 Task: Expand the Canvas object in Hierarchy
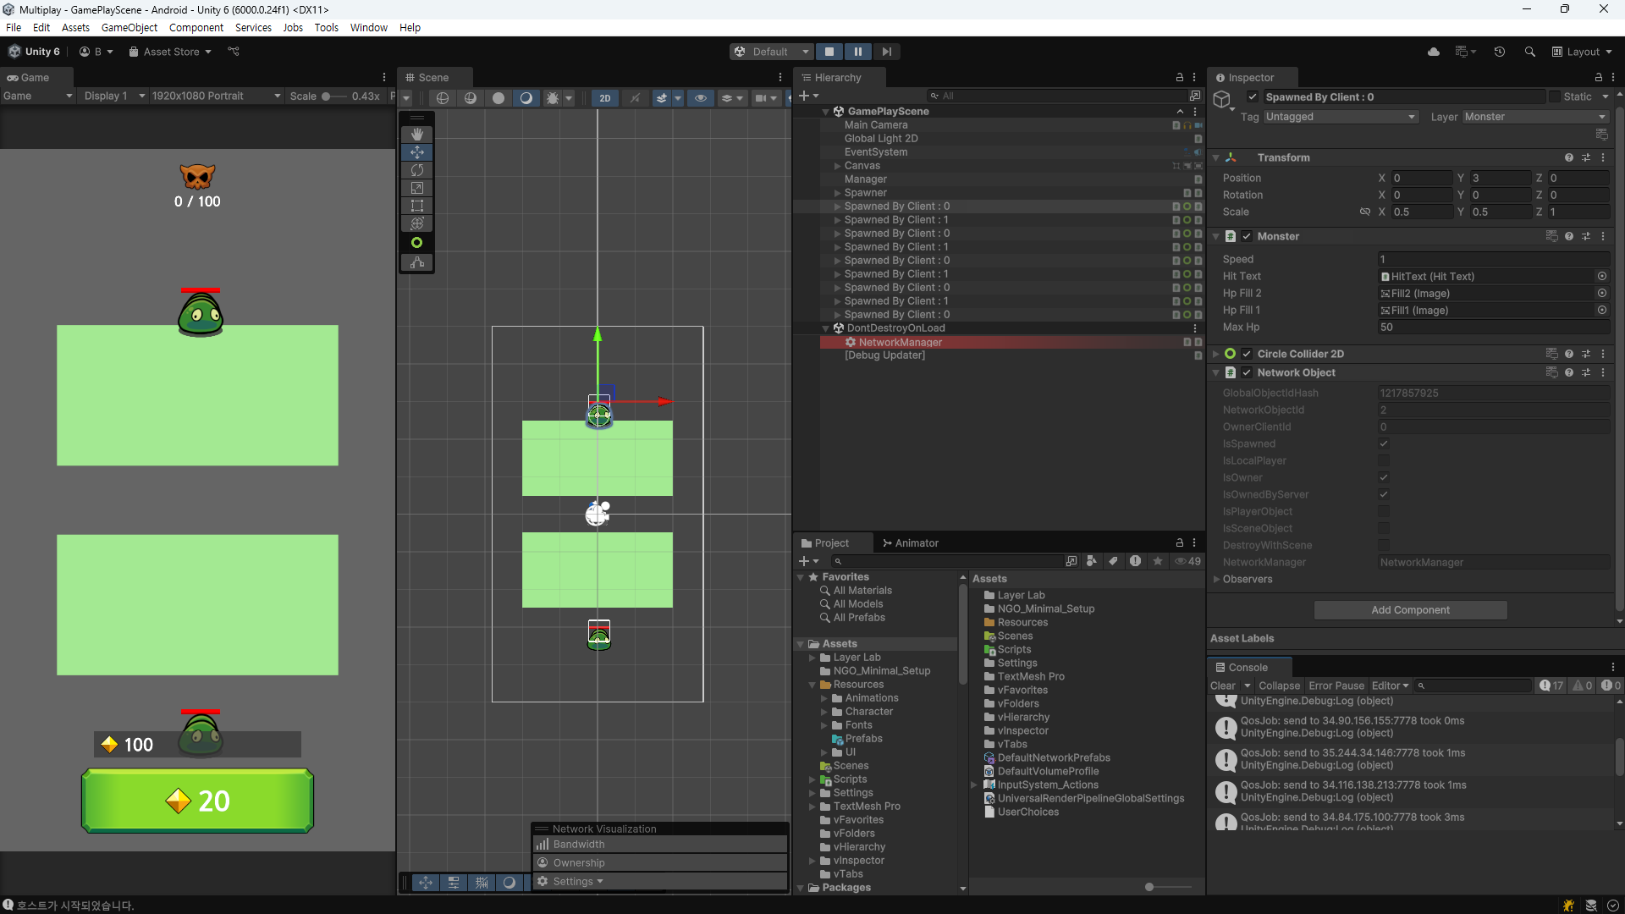837,166
